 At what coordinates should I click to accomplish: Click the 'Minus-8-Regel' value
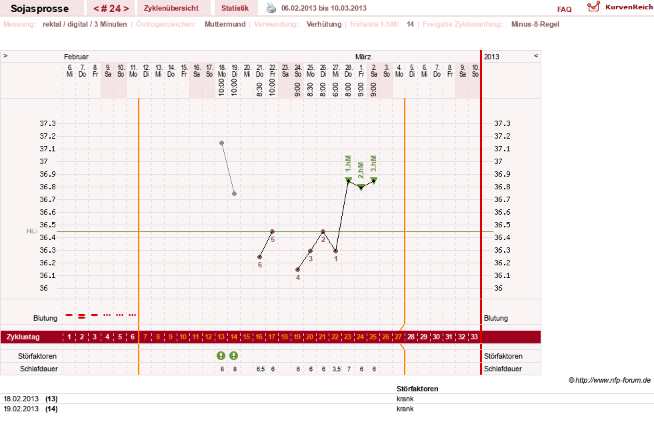(x=535, y=24)
